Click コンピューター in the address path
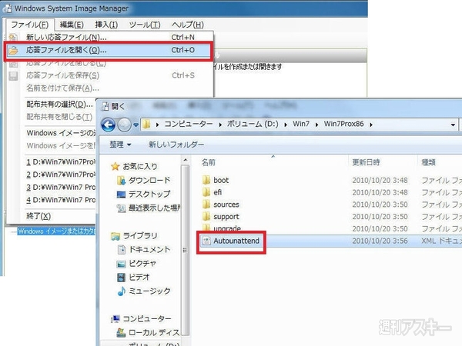Image resolution: width=462 pixels, height=346 pixels. coord(189,124)
